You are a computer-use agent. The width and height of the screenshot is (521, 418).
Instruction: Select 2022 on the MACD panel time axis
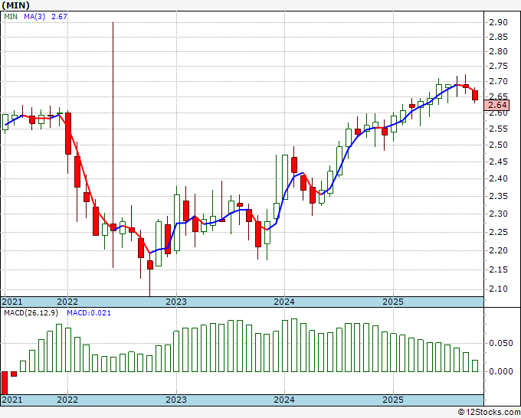(x=67, y=400)
